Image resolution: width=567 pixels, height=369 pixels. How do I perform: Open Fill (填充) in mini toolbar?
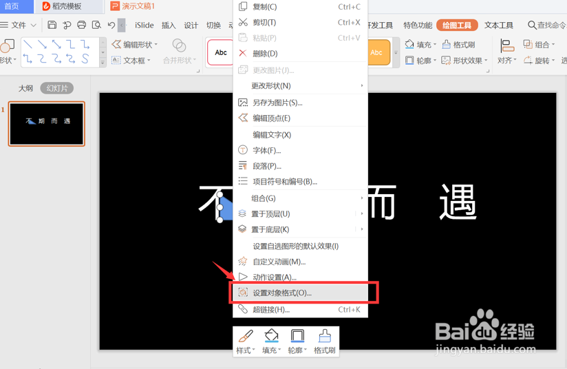click(272, 341)
